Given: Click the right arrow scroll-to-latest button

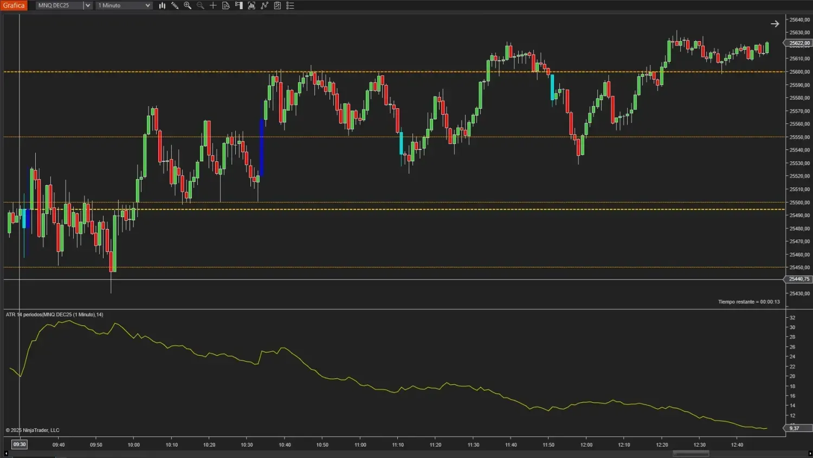Looking at the screenshot, I should [775, 24].
